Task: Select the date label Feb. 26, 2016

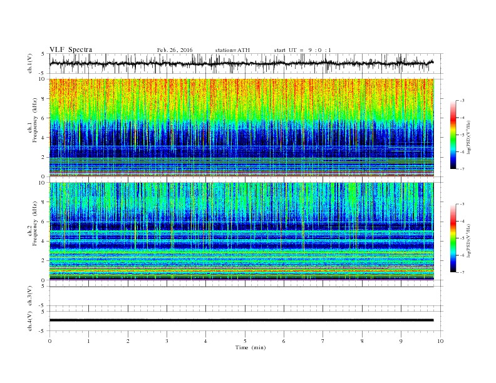Action: [175, 50]
